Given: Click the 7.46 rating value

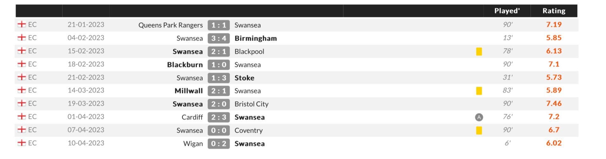Looking at the screenshot, I should click(x=554, y=103).
